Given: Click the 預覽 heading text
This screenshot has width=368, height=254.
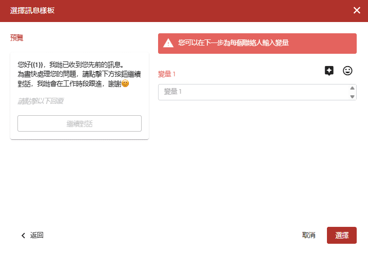Looking at the screenshot, I should coord(16,37).
